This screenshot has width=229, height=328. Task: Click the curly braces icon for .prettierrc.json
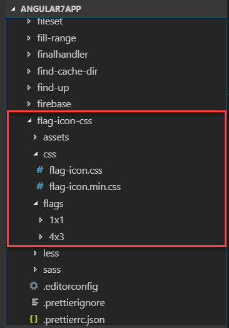(34, 319)
